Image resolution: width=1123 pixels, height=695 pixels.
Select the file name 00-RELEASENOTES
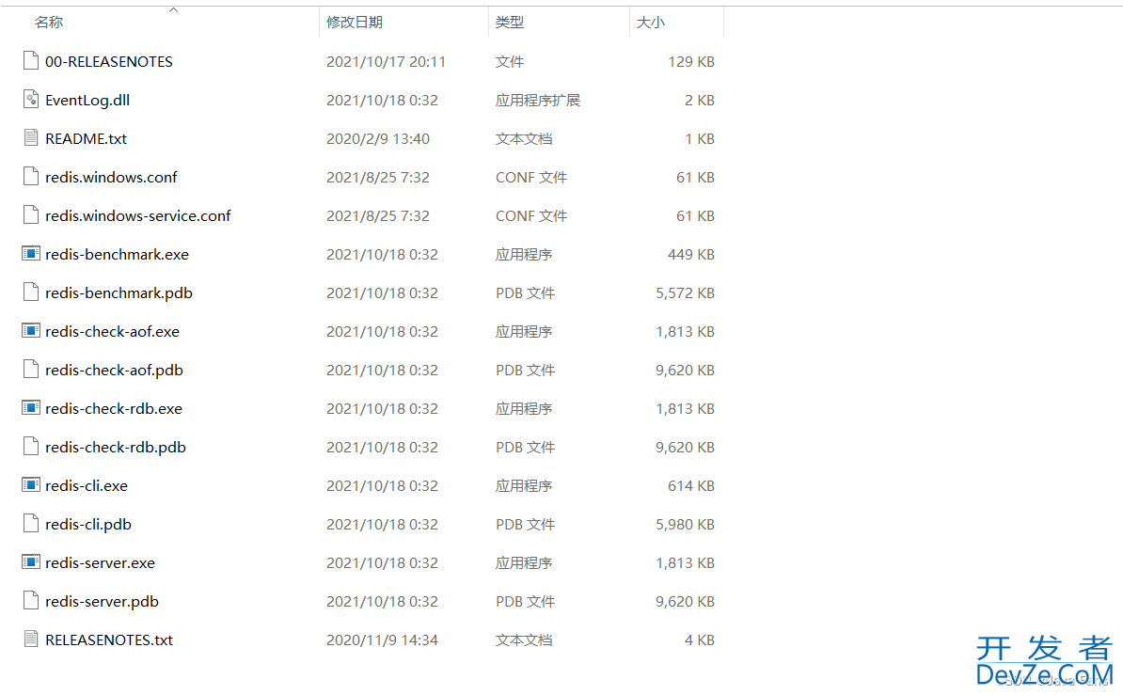(109, 62)
